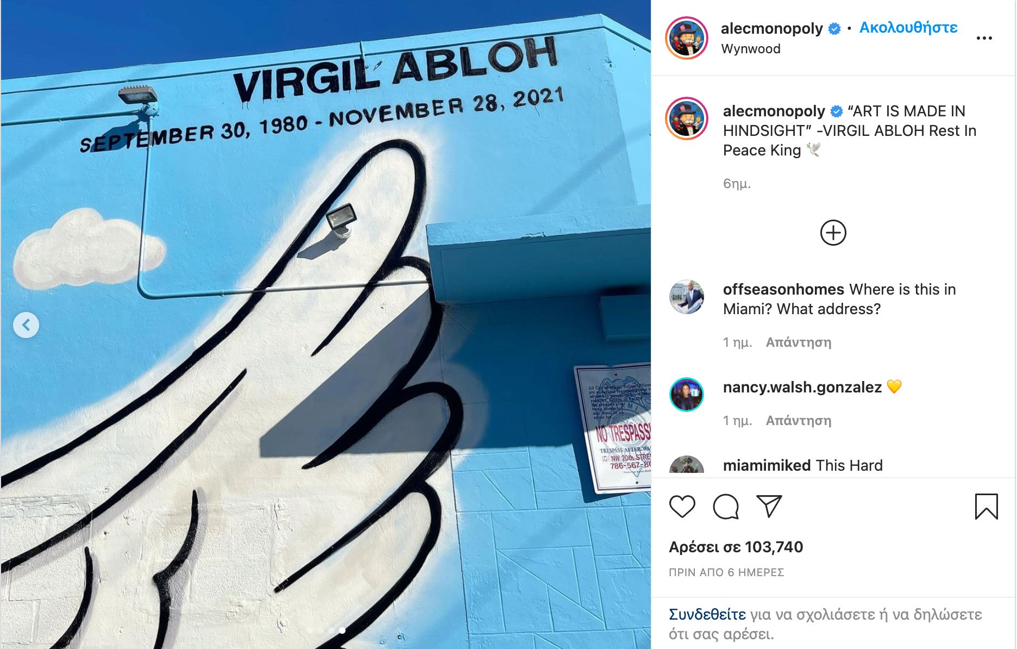The height and width of the screenshot is (649, 1017).
Task: Save the post with the bookmark icon
Action: (x=987, y=507)
